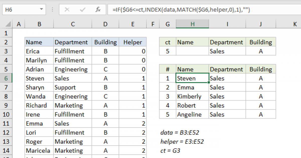The width and height of the screenshot is (301, 158).
Task: Select column A header
Action: click(x=19, y=24)
